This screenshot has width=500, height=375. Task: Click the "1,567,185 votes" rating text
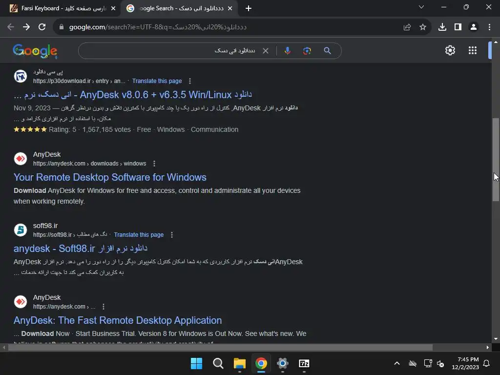(x=106, y=129)
